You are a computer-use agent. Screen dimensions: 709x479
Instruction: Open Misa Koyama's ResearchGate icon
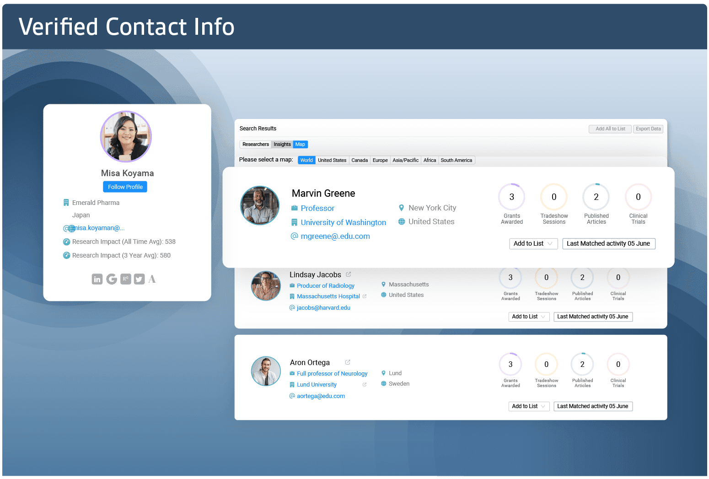pos(126,279)
